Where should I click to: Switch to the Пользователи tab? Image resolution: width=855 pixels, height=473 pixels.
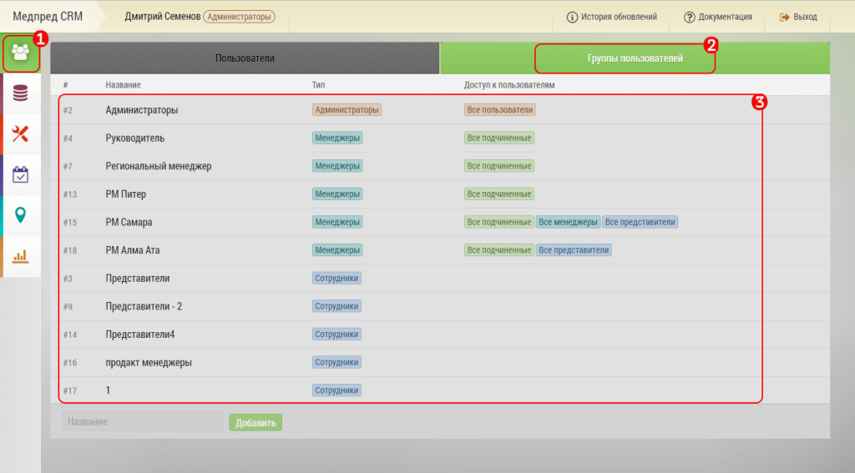pyautogui.click(x=245, y=58)
